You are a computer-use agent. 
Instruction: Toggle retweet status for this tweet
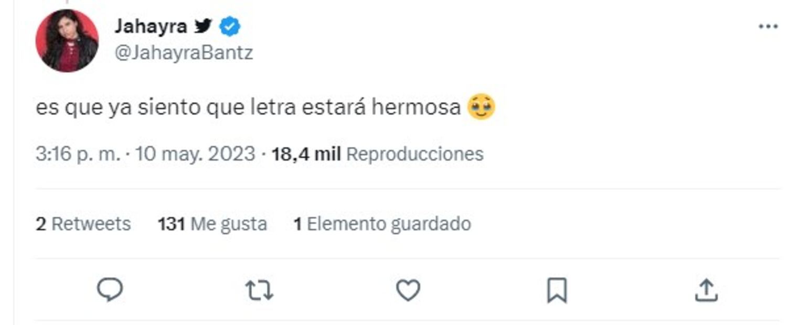(x=260, y=290)
